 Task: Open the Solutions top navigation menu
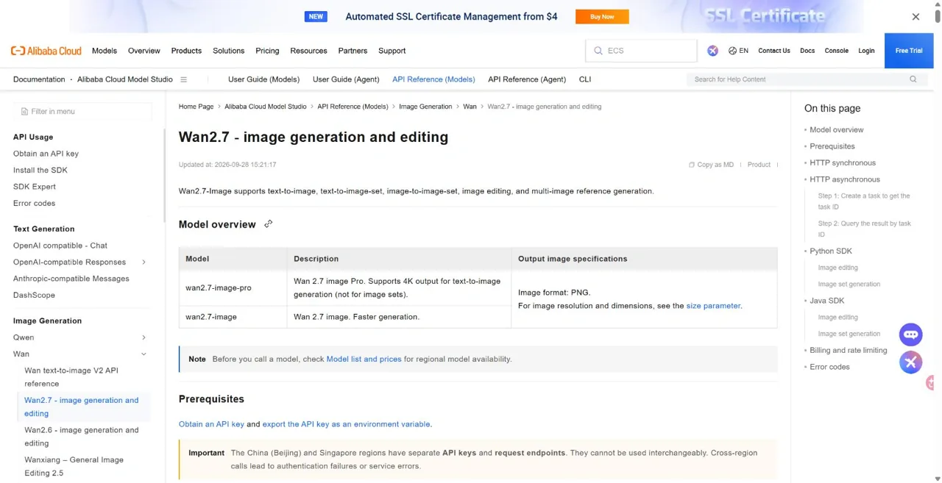coord(228,51)
